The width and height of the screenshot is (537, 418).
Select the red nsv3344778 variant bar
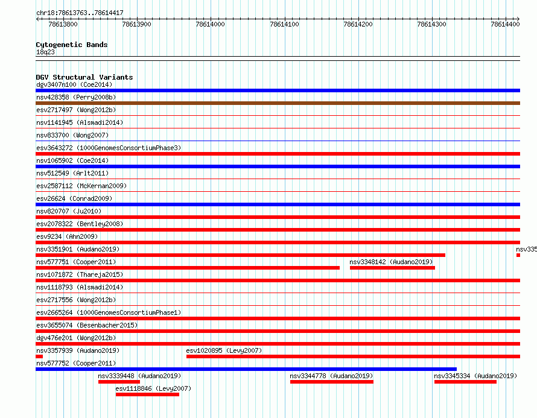coord(332,382)
